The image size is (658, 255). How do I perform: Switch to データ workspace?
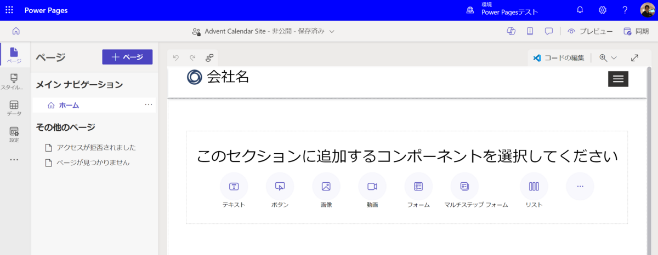[x=15, y=108]
